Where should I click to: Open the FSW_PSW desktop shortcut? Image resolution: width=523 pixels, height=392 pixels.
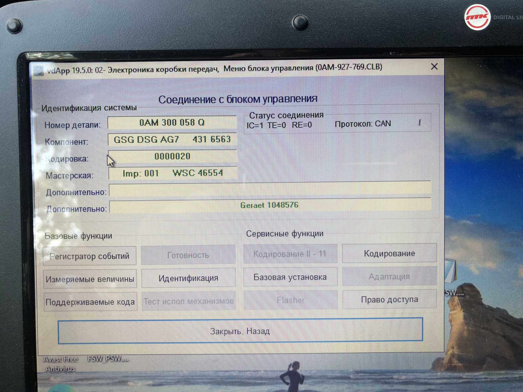(x=108, y=359)
